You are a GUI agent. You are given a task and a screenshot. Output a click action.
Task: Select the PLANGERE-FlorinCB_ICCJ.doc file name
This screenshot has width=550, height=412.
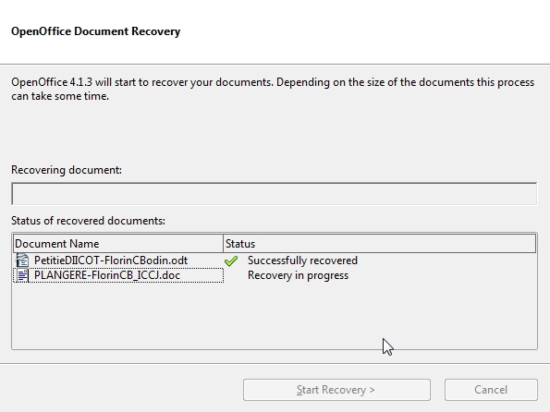[x=107, y=275]
